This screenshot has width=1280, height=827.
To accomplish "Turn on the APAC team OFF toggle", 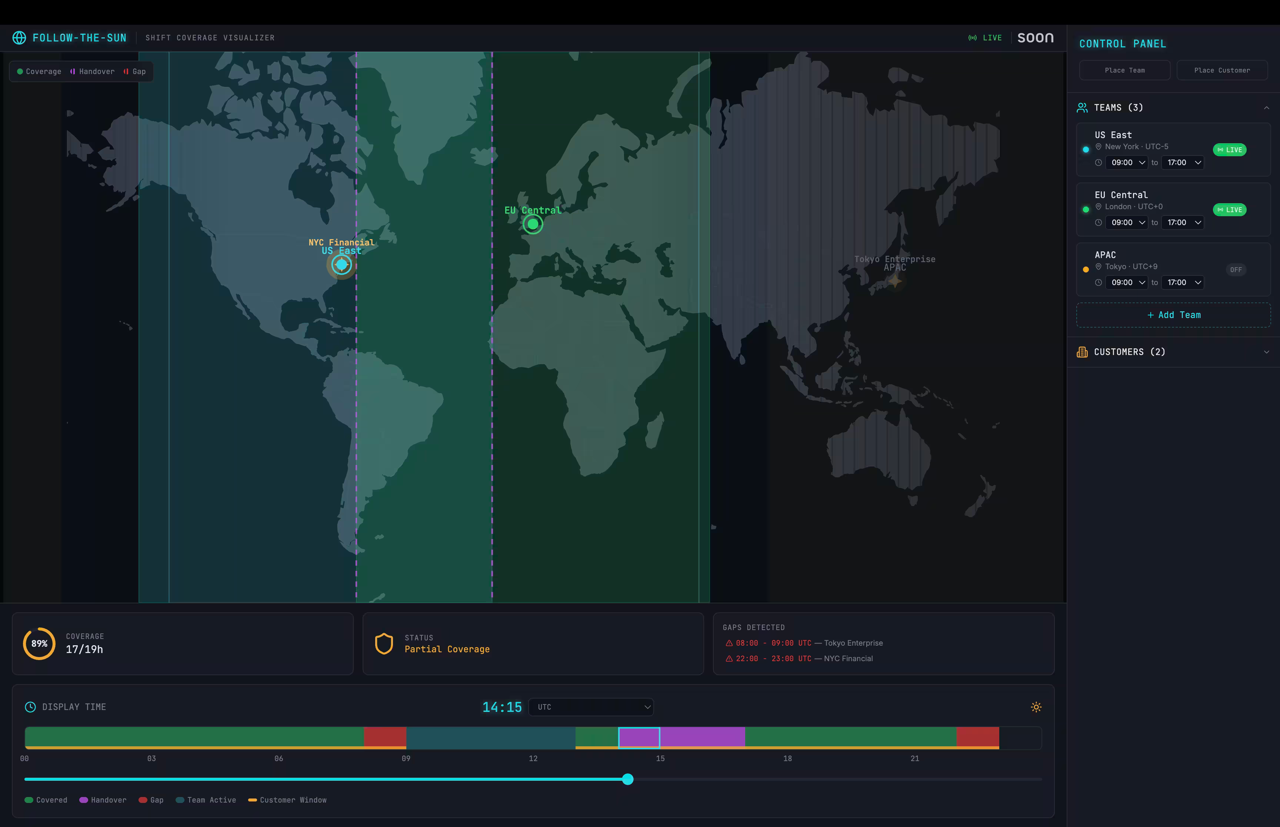I will pos(1236,269).
